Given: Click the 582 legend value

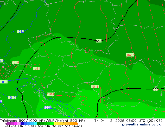Looking at the screenshot, I should [x=67, y=126].
